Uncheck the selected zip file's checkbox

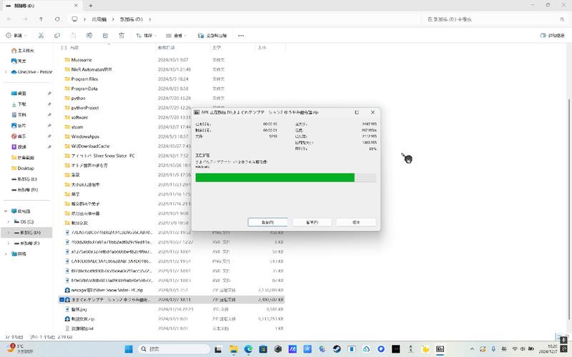click(62, 301)
